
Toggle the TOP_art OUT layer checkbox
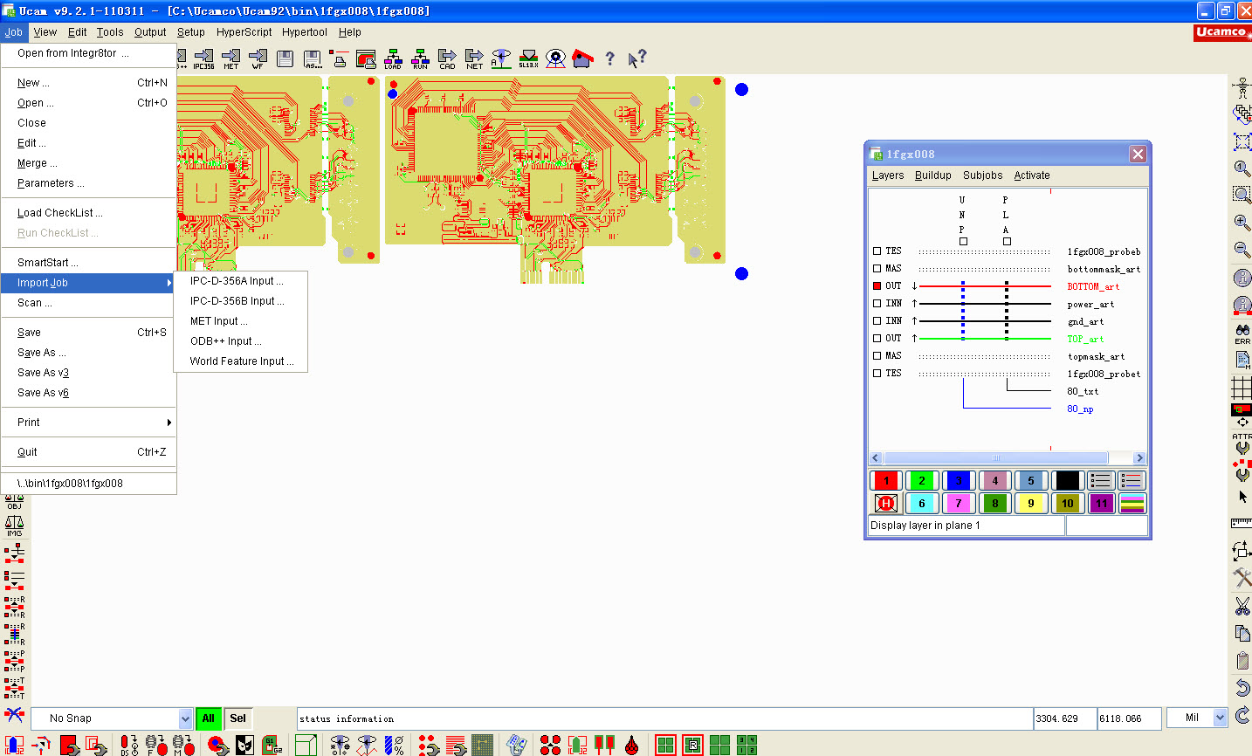click(x=877, y=338)
